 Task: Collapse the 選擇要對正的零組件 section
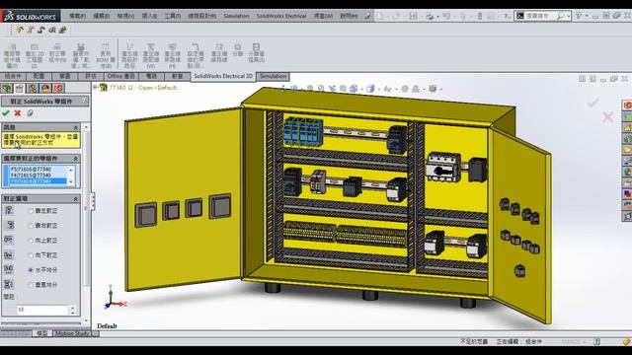click(x=76, y=159)
